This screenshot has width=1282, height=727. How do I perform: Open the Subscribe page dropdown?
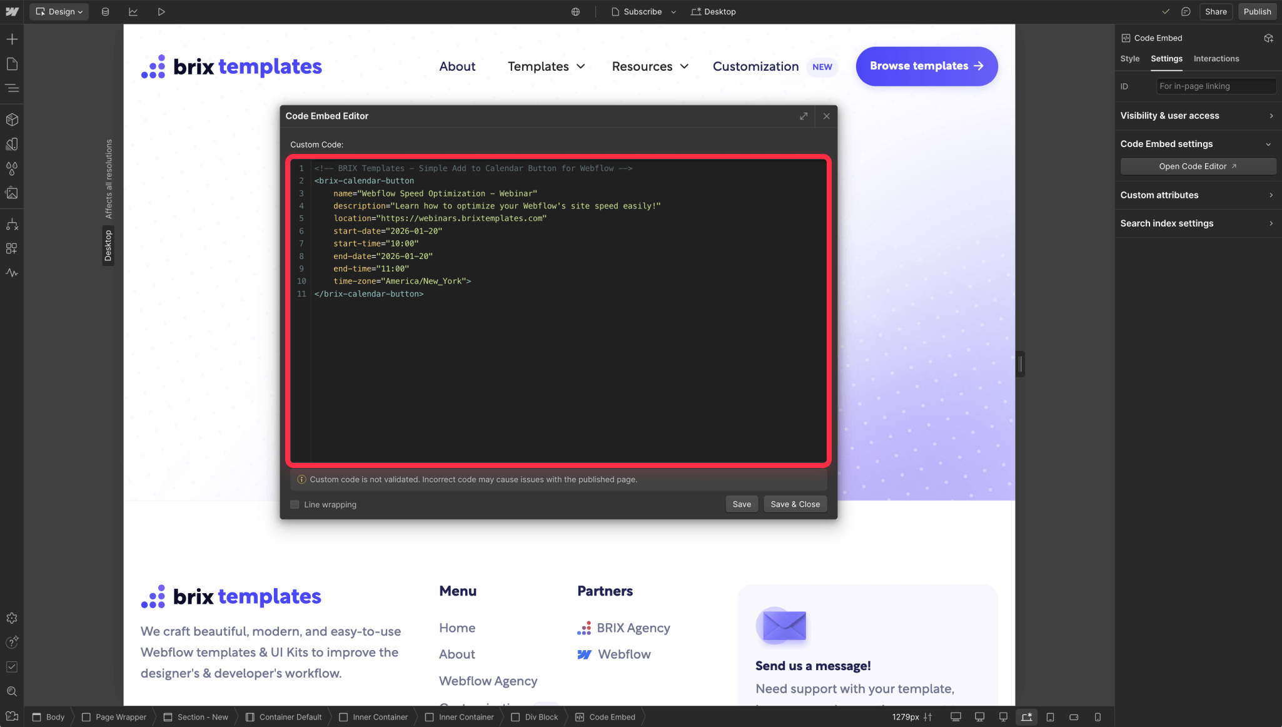click(644, 12)
